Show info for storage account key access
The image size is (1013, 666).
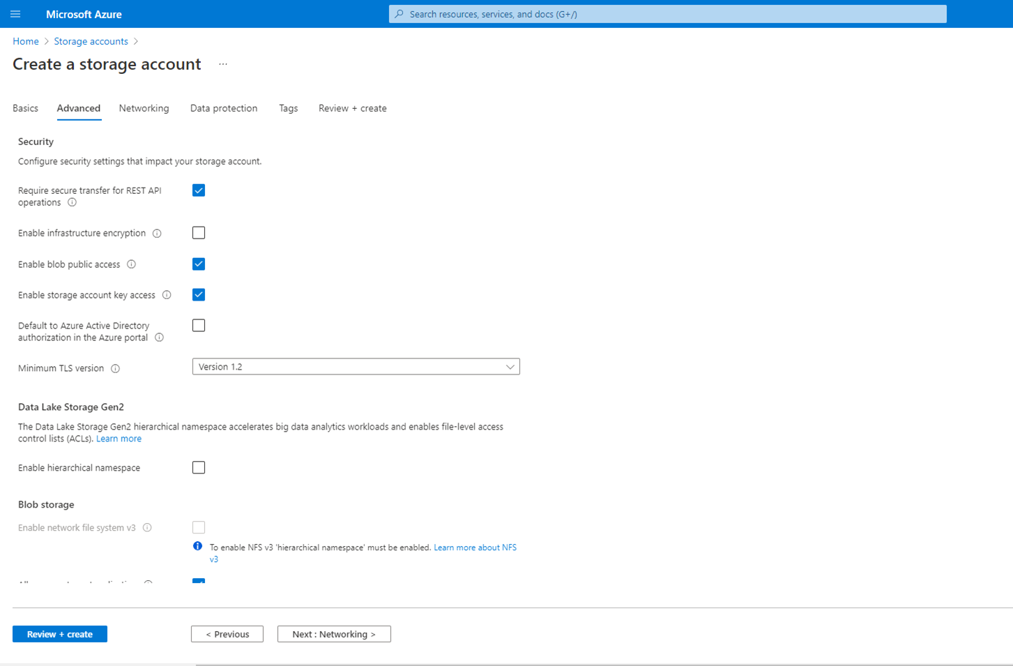tap(167, 295)
